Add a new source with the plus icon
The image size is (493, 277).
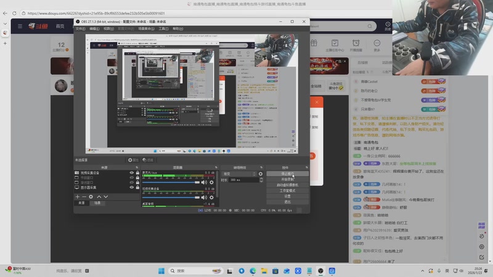[78, 196]
